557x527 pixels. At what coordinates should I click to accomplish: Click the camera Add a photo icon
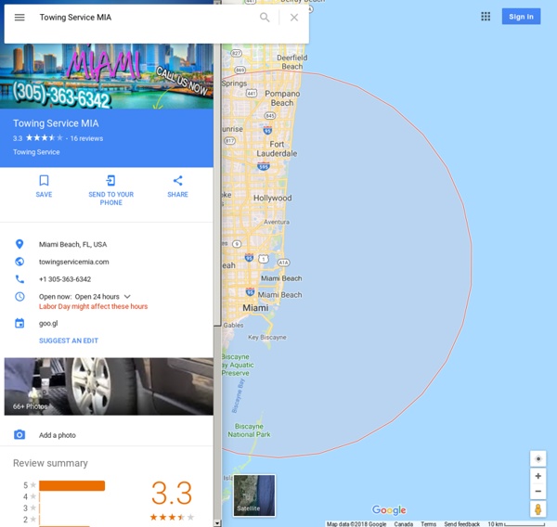coord(19,434)
